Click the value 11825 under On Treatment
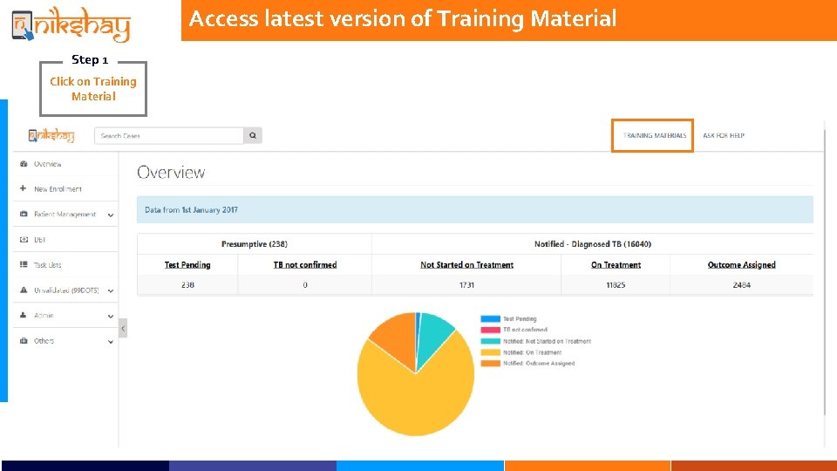The width and height of the screenshot is (837, 471). (x=616, y=285)
